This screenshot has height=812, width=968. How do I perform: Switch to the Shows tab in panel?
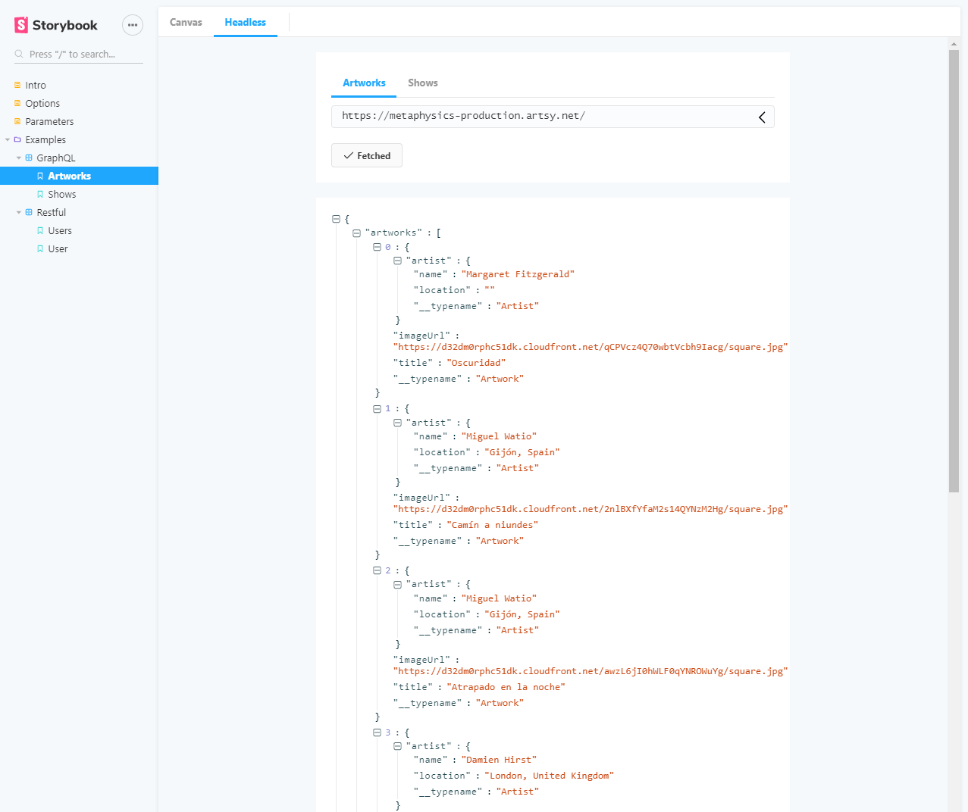(422, 83)
